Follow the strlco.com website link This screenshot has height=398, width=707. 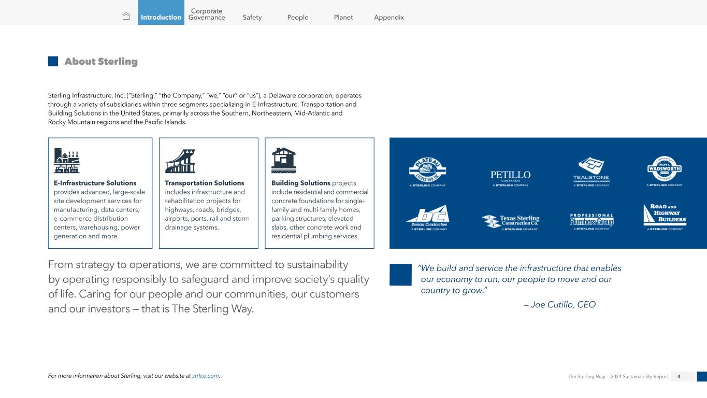click(206, 376)
